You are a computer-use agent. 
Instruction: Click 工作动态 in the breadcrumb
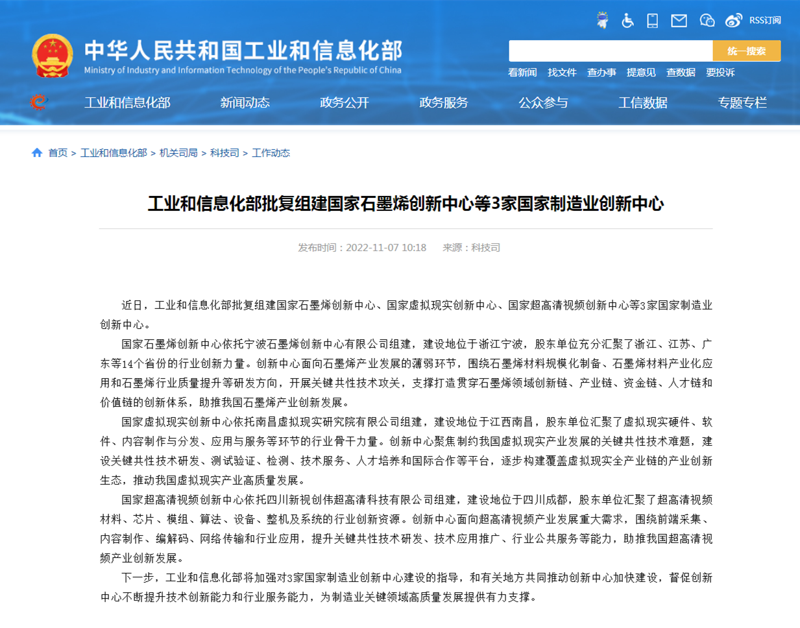(x=271, y=153)
